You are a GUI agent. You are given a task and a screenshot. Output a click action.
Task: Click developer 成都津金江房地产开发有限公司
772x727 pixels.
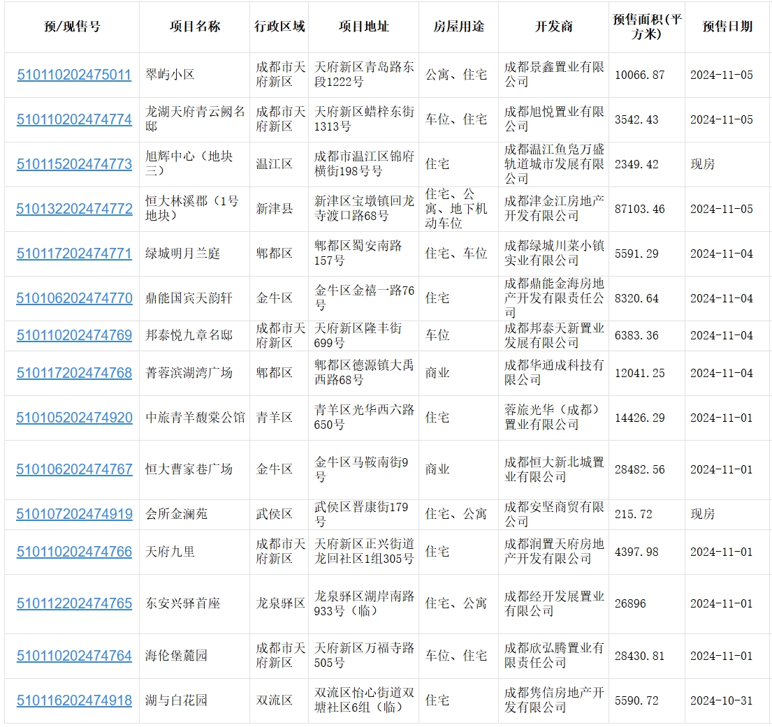[554, 209]
